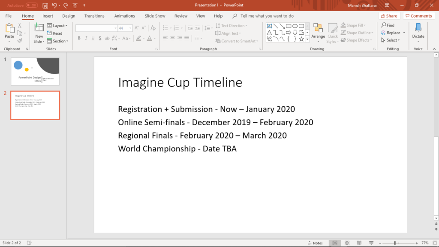Select slide 1 thumbnail
Image resolution: width=439 pixels, height=247 pixels.
tap(35, 71)
